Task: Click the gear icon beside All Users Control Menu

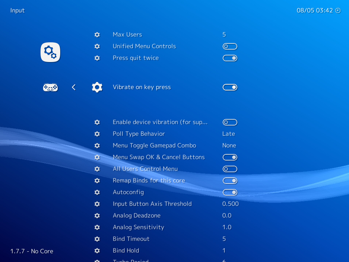Action: (x=97, y=169)
